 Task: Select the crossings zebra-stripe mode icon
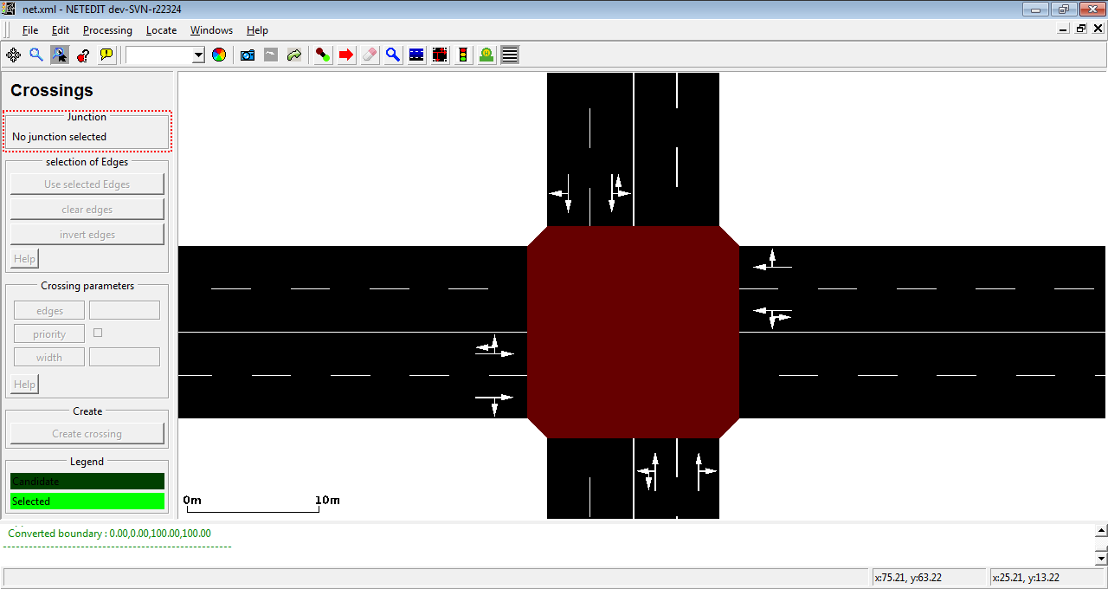510,55
